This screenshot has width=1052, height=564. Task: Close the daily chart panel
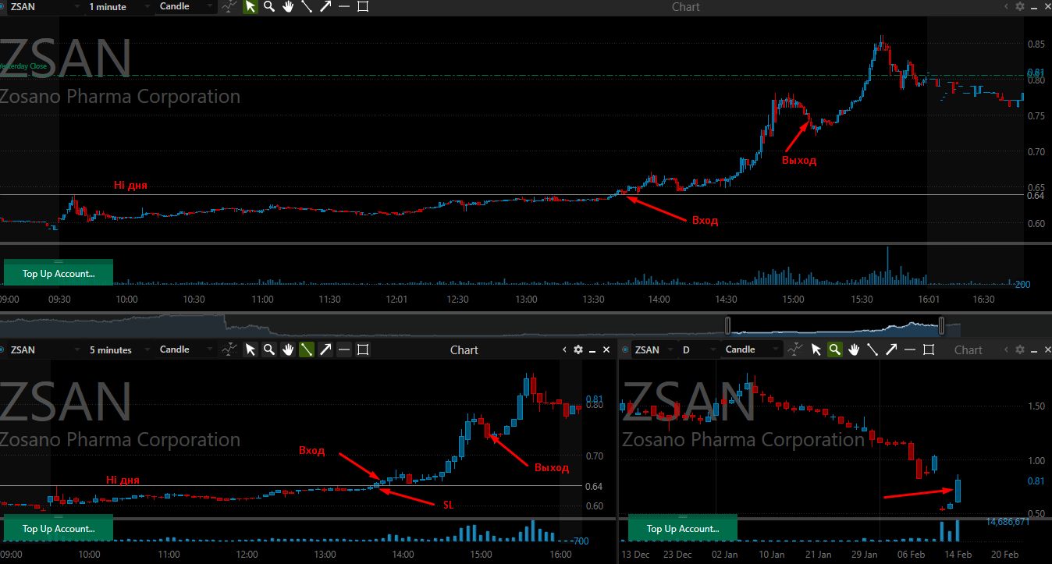coord(1047,349)
